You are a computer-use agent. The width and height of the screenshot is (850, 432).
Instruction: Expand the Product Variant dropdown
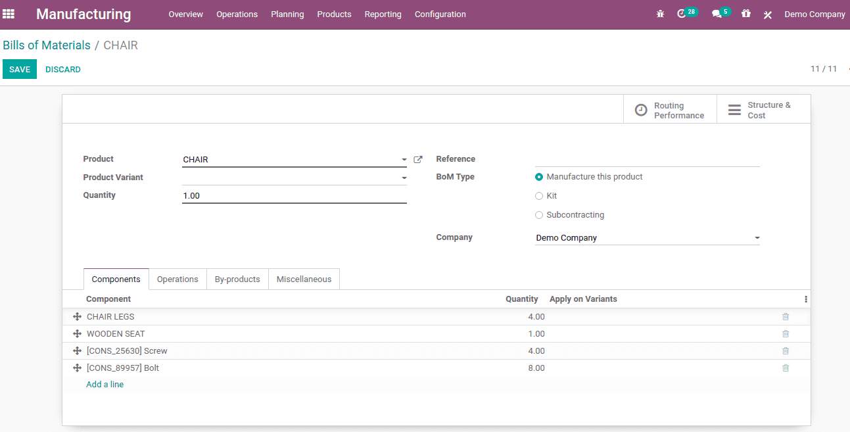[404, 178]
